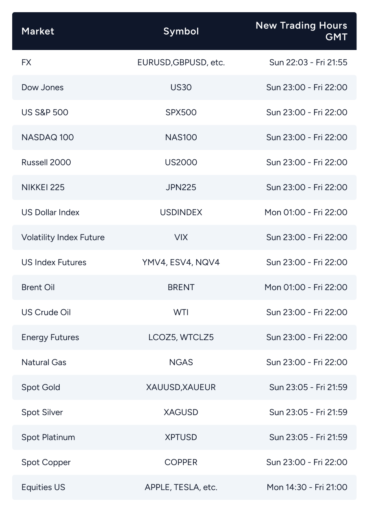Click the New Trading Hours GMT header
Image resolution: width=369 pixels, height=512 pixels.
(x=301, y=31)
